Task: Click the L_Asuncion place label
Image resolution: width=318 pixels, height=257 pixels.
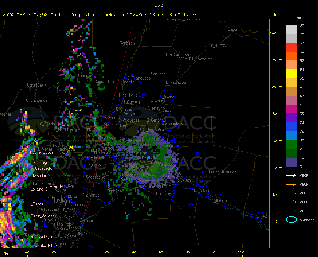Action: coord(177,82)
